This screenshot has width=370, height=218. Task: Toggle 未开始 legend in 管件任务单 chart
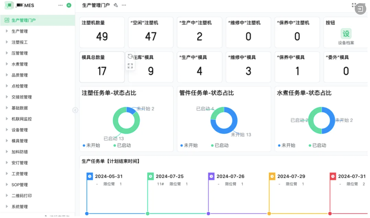189,145
